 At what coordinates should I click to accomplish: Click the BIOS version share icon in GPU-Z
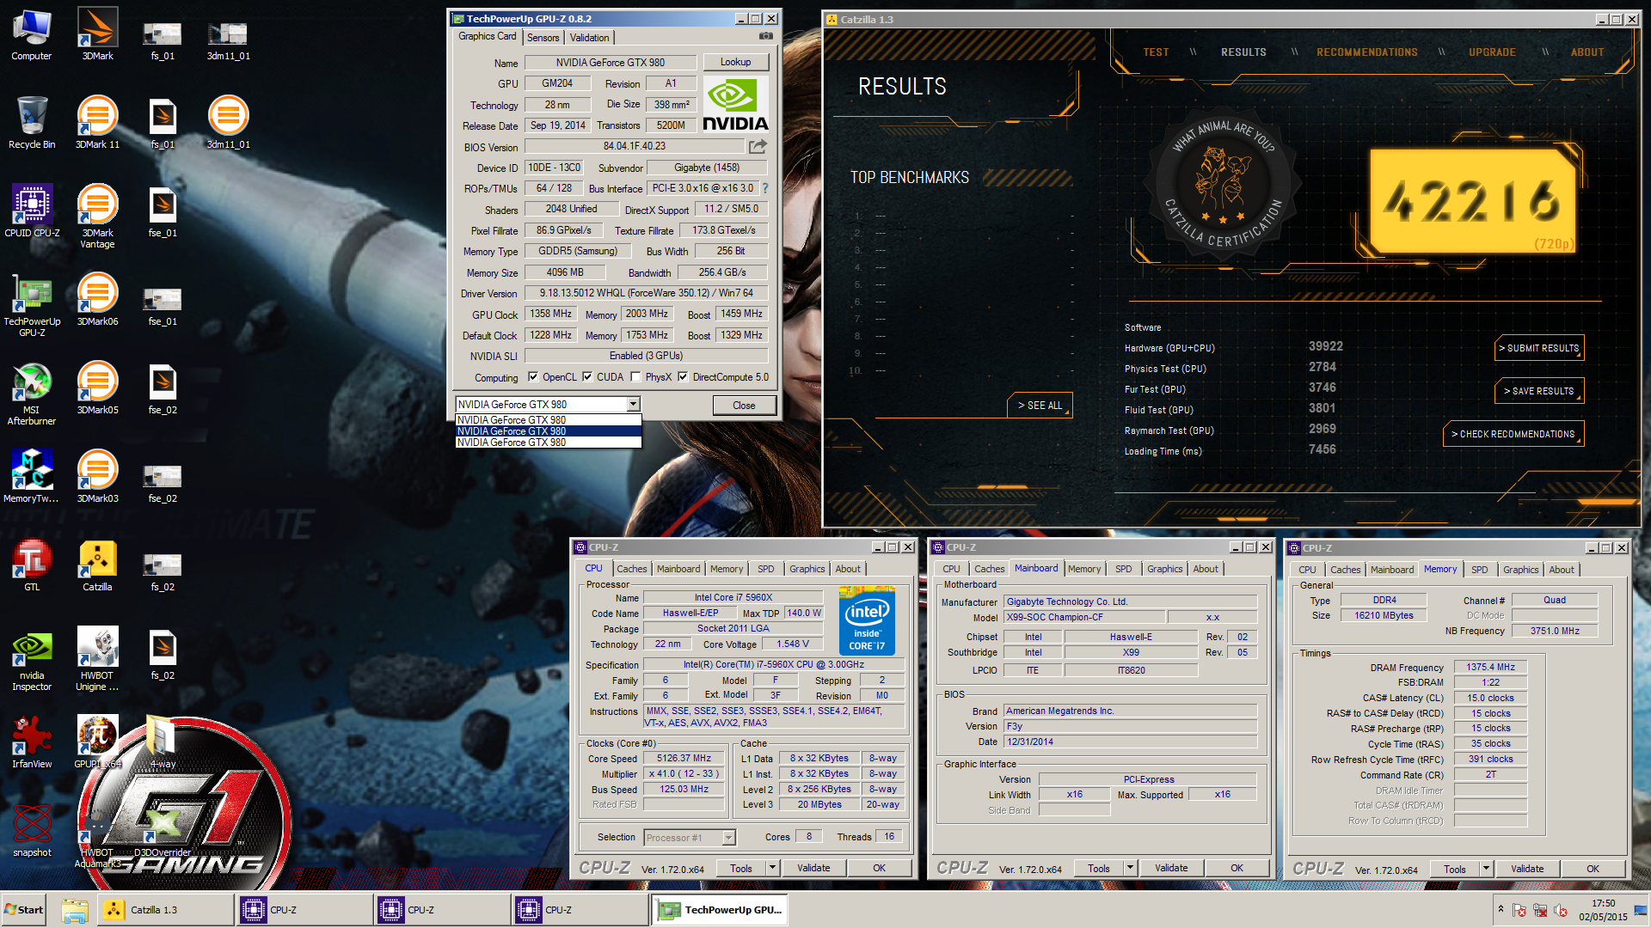click(758, 147)
